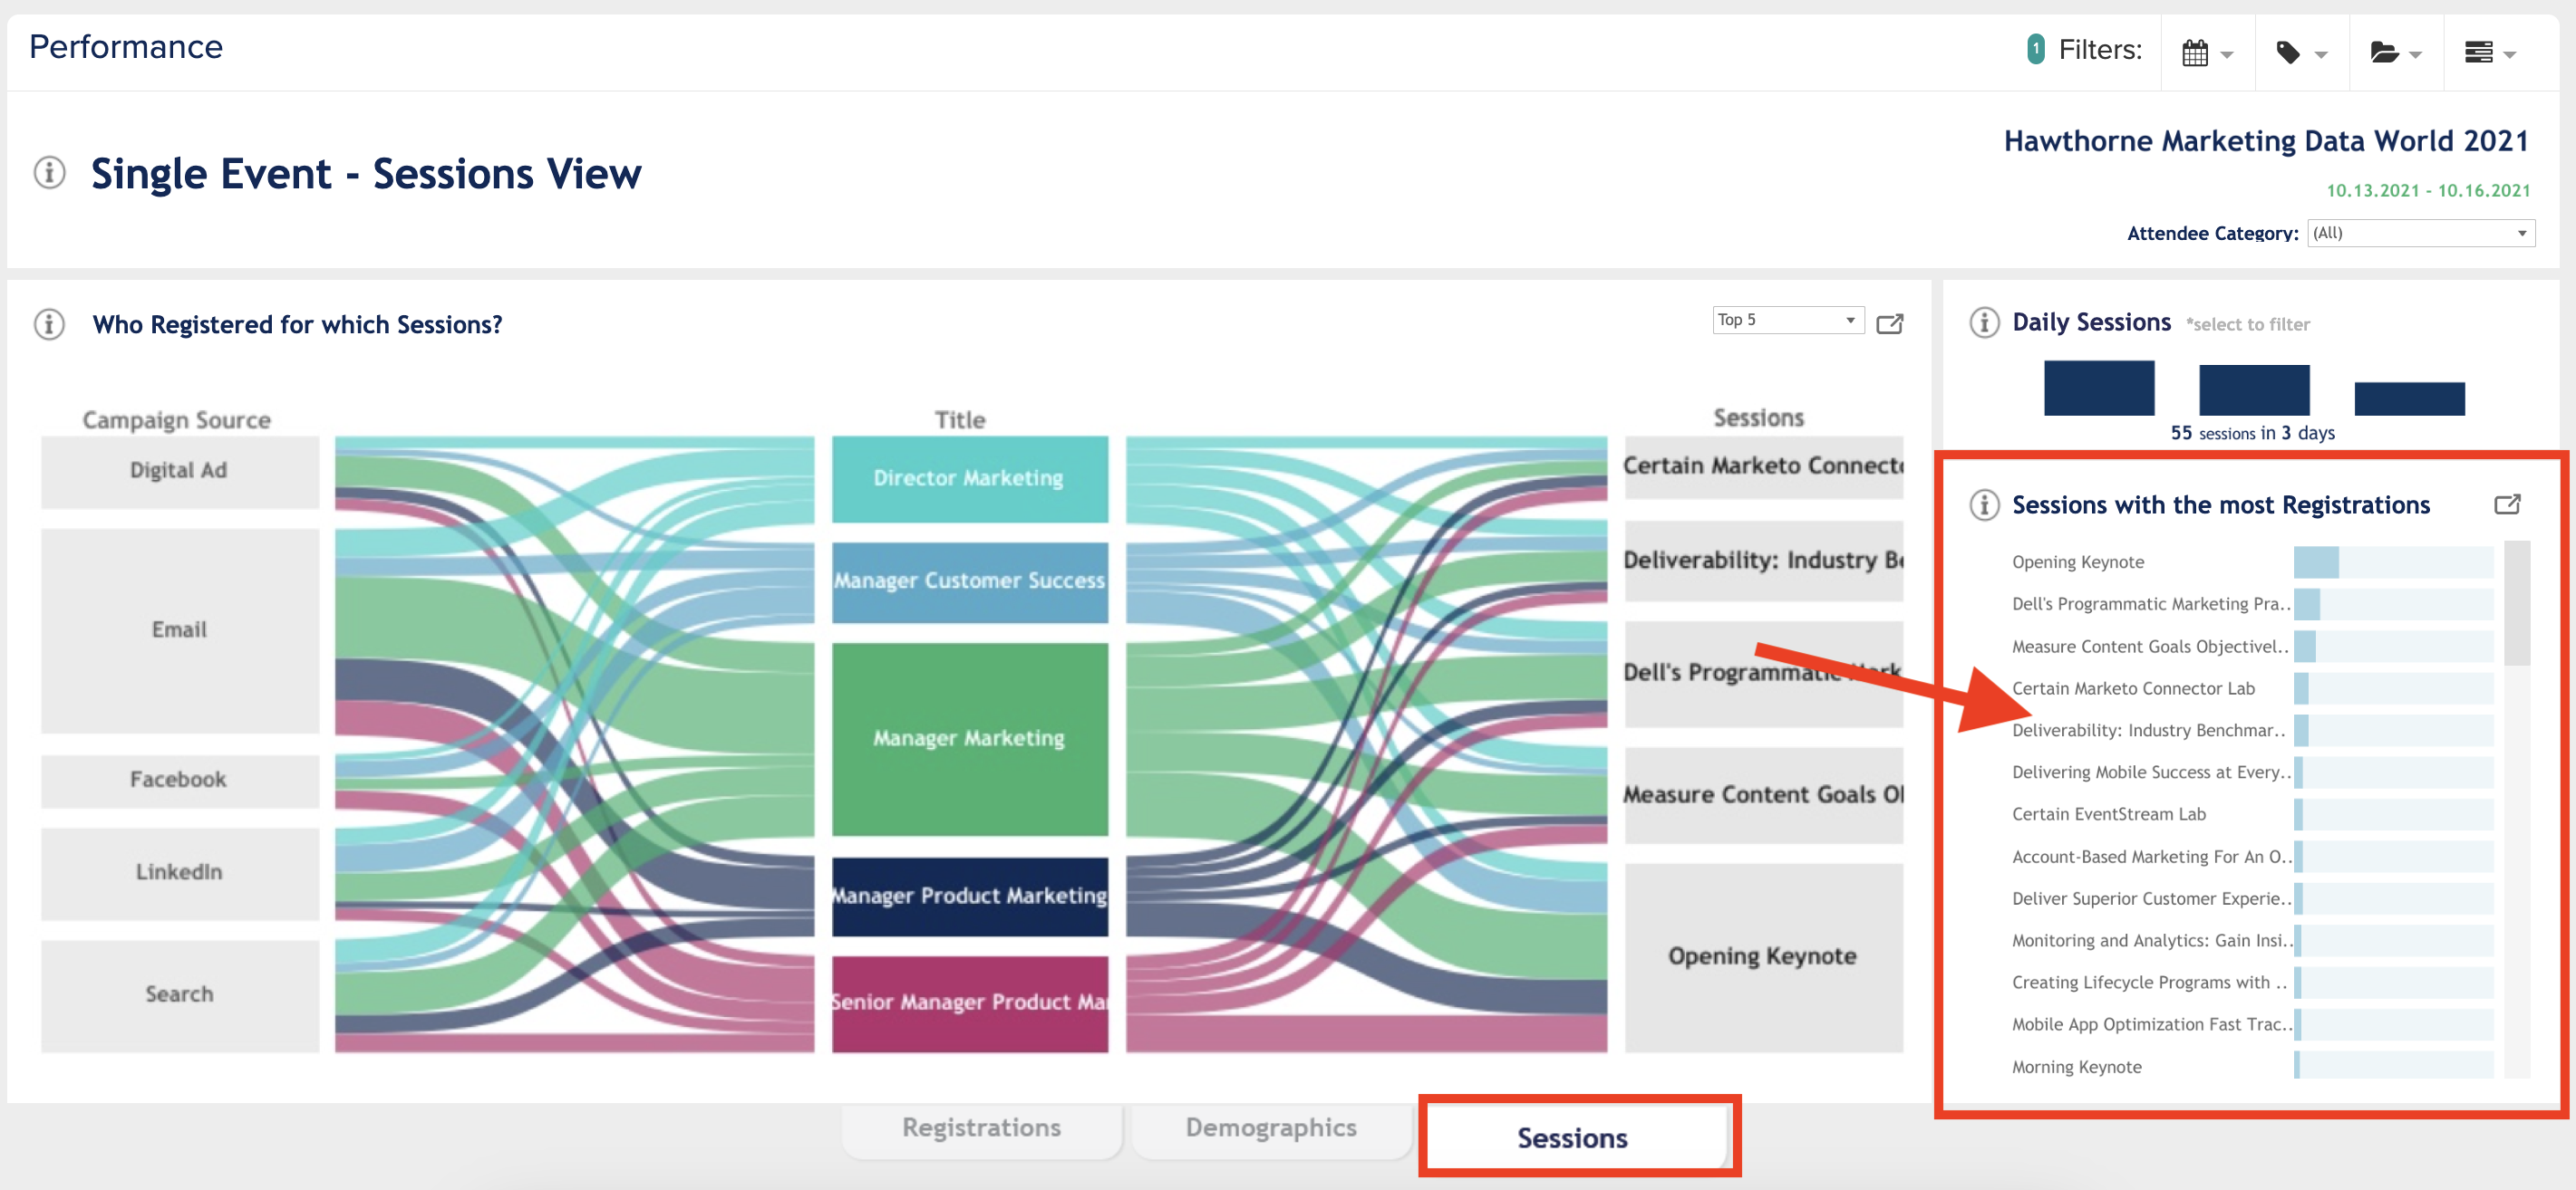Click the Email campaign source node
The width and height of the screenshot is (2576, 1190).
(180, 630)
